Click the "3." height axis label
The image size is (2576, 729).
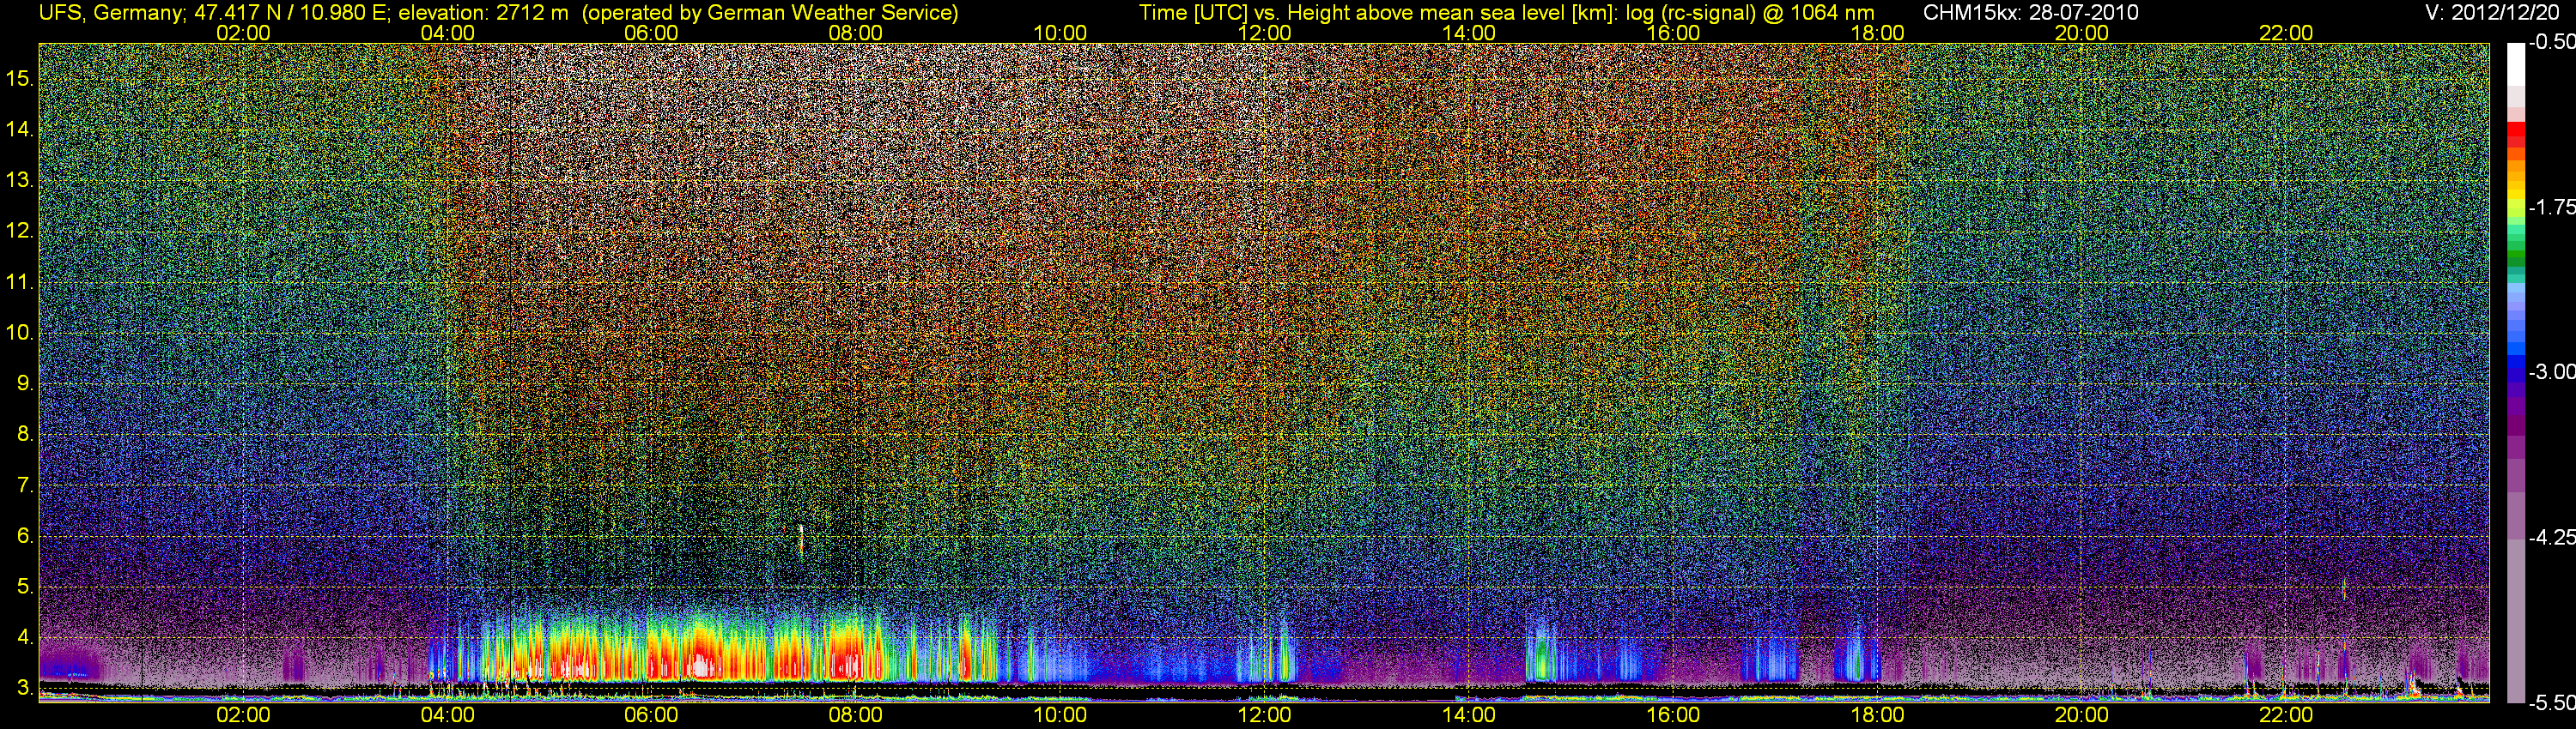pyautogui.click(x=26, y=688)
